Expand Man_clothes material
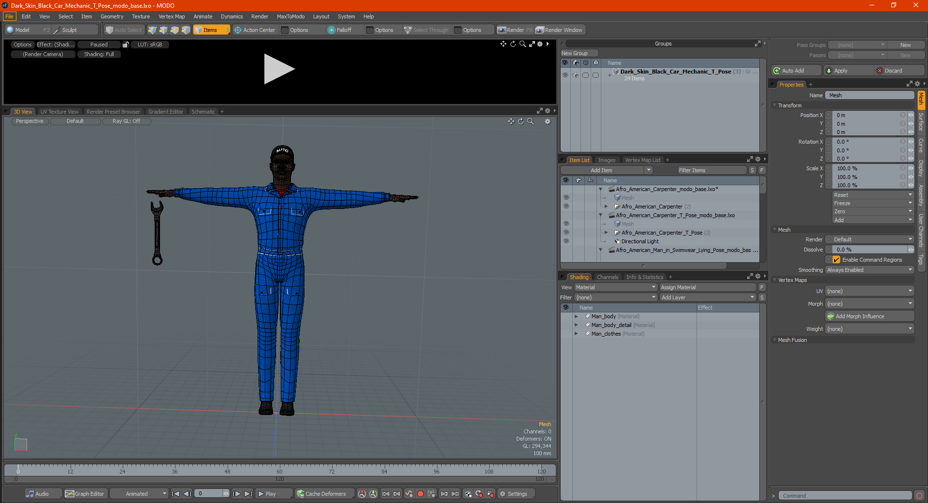Screen dimensions: 928x503 click(576, 334)
